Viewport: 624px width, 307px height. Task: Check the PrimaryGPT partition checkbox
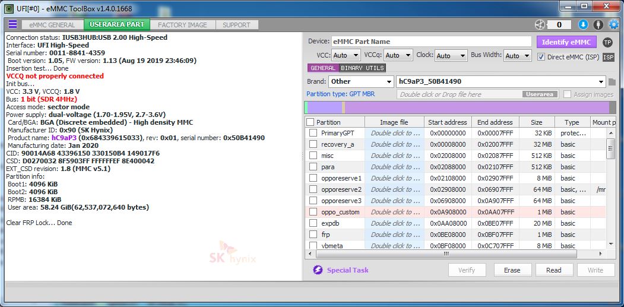pyautogui.click(x=313, y=133)
